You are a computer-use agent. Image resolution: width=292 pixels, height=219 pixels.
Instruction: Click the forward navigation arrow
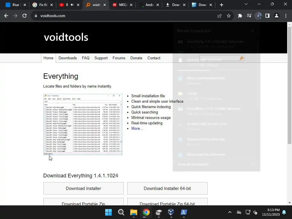tap(15, 16)
